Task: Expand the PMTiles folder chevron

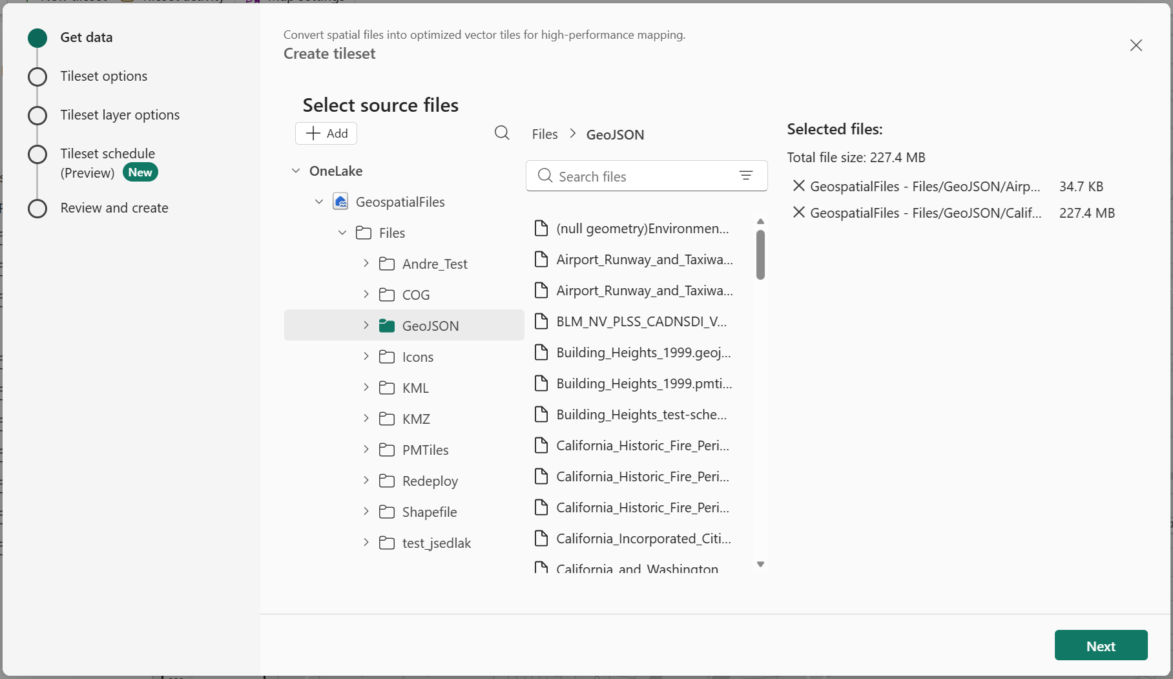Action: click(366, 450)
